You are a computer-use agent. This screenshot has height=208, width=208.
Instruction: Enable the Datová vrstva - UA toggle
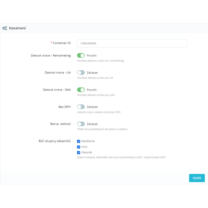pos(81,73)
